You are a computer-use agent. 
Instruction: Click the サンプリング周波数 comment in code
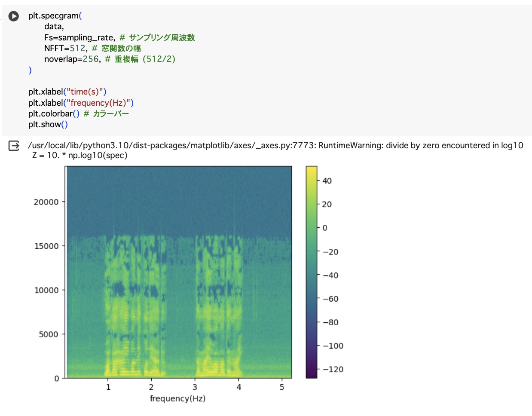click(x=162, y=38)
